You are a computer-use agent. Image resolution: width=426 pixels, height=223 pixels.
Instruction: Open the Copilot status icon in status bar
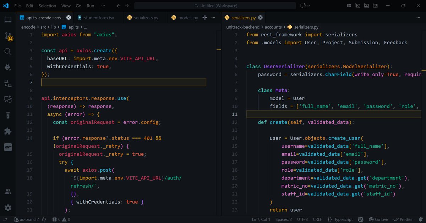pos(361,219)
